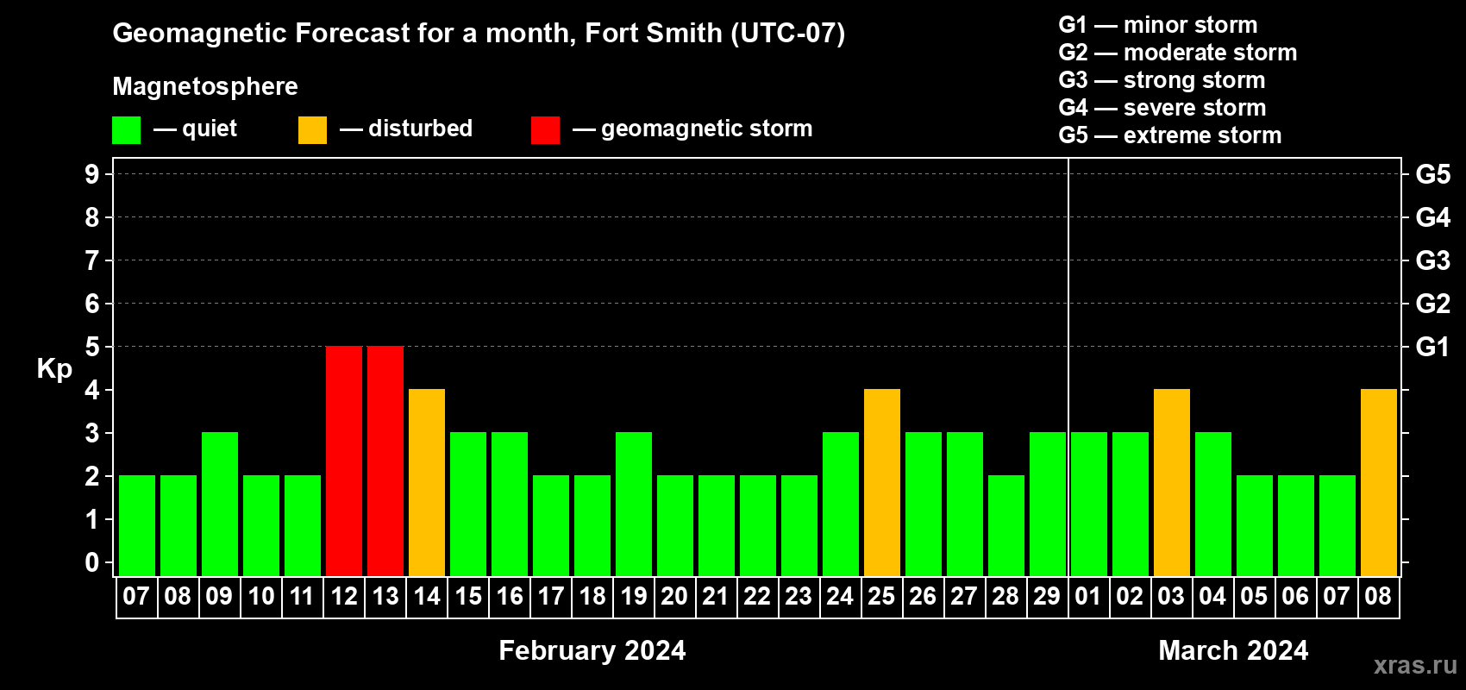Click the green quiet legend swatch

(x=126, y=130)
